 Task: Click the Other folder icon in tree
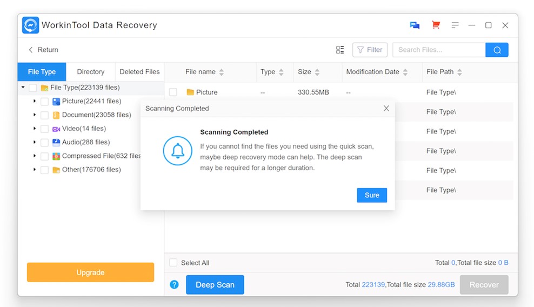[x=56, y=170]
